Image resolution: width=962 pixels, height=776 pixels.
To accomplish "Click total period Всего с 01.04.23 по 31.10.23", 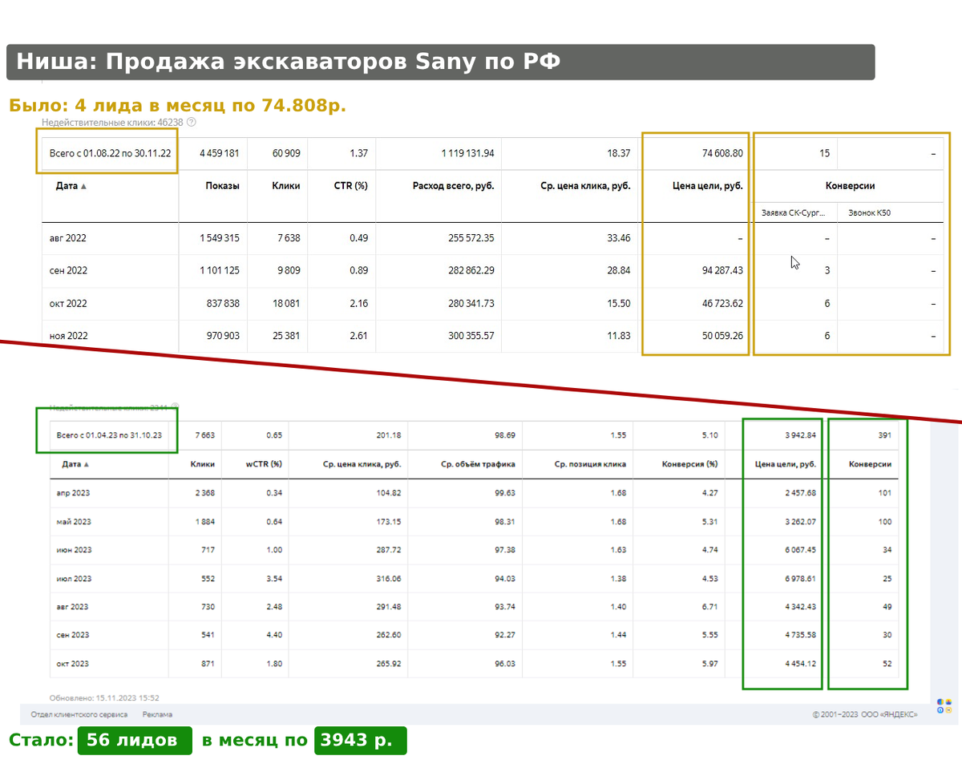I will click(110, 435).
